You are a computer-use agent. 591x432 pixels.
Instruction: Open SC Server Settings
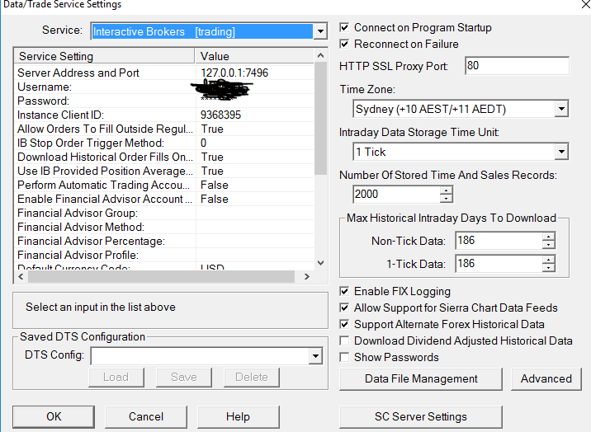[421, 416]
